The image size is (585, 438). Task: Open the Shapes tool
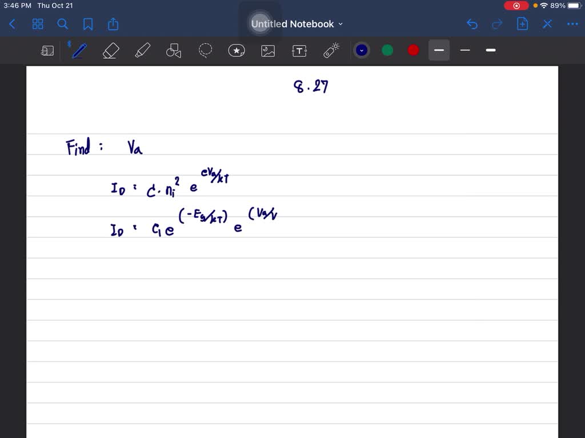pos(173,50)
